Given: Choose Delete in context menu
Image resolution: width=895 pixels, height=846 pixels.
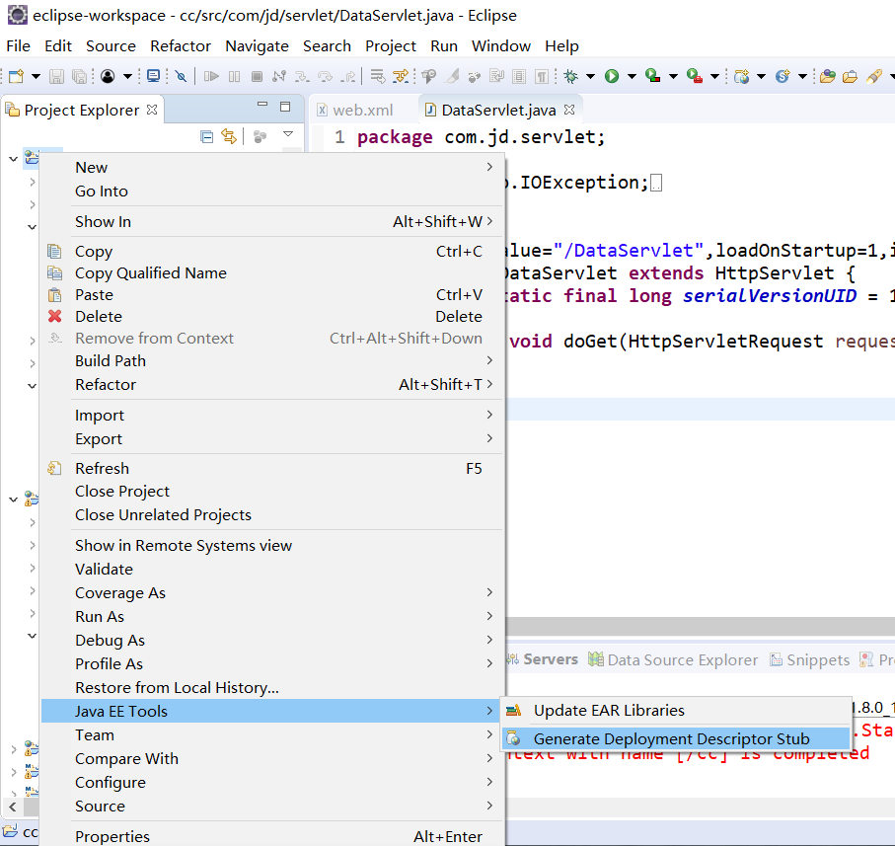Looking at the screenshot, I should tap(271, 317).
